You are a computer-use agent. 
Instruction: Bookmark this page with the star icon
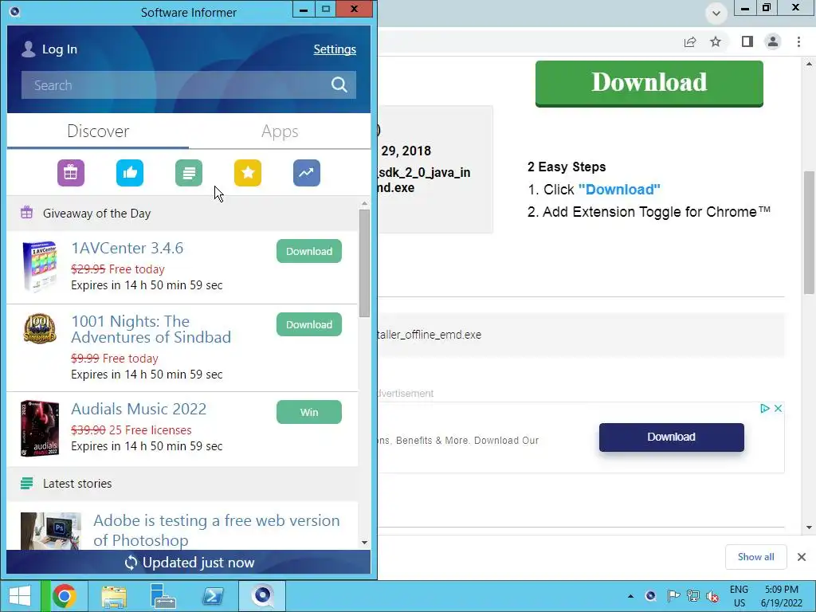[x=716, y=41]
